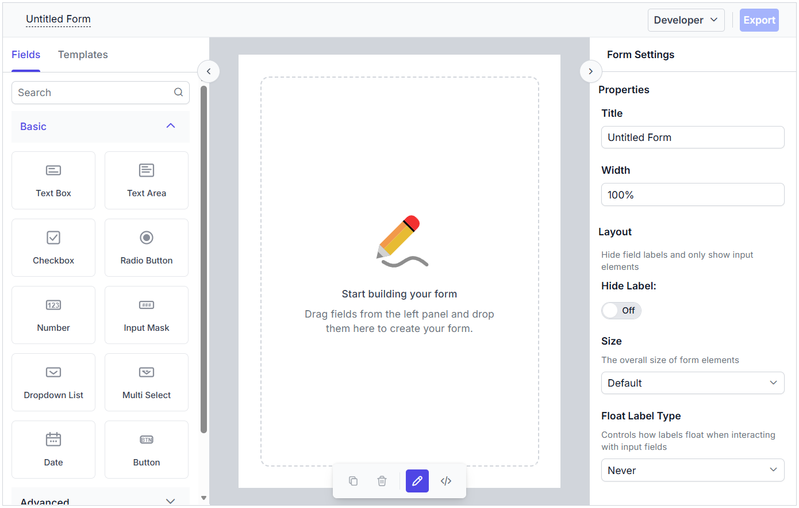Add a Dropdown List field
Viewport: 799px width, 508px height.
[x=53, y=382]
